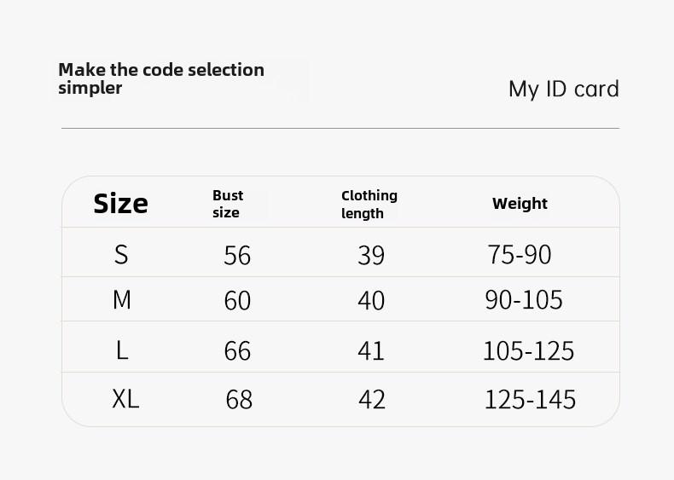
Task: Click weight range 75-90
Action: click(x=520, y=254)
